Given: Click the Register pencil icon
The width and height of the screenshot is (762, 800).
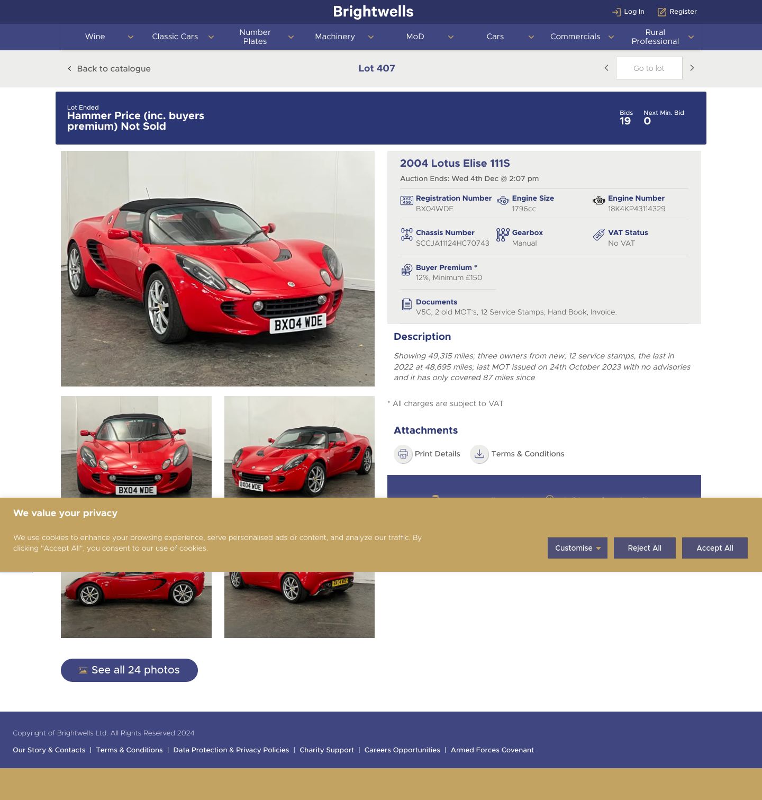Looking at the screenshot, I should (661, 12).
